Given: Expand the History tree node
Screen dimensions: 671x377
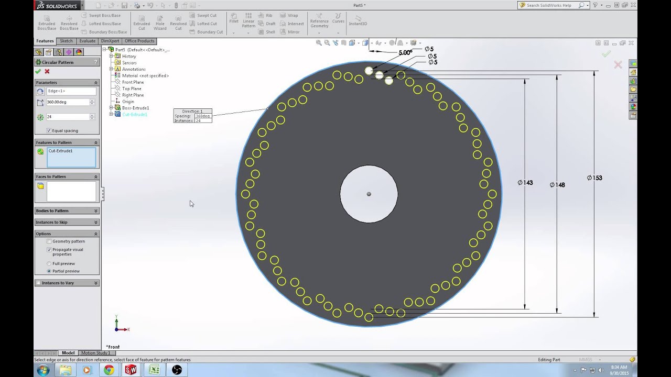Looking at the screenshot, I should (111, 56).
